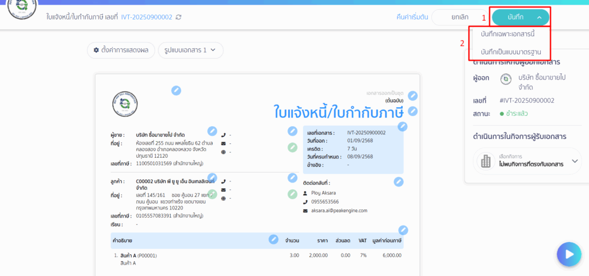
Task: Click the phone number 0955653566
Action: (x=325, y=201)
